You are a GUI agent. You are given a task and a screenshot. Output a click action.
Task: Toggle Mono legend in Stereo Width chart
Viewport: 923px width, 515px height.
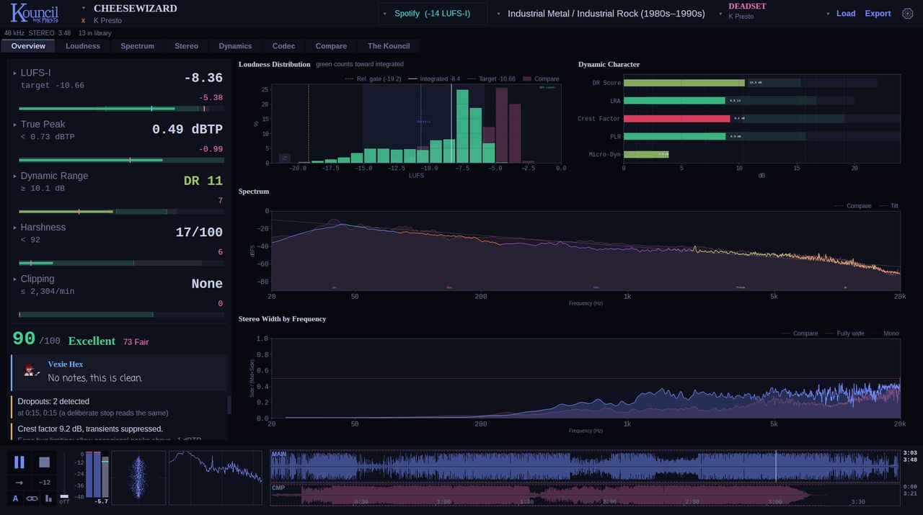coord(886,333)
